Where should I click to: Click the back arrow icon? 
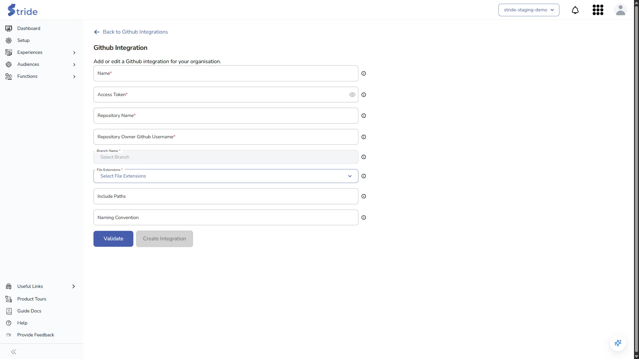[97, 32]
